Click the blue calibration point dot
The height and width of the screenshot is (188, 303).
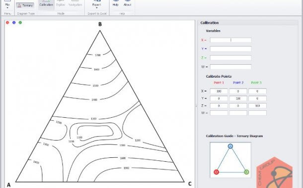click(x=14, y=23)
